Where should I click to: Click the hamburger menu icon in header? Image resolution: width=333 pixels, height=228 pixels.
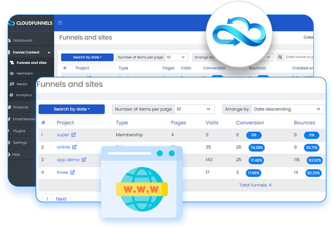point(60,23)
